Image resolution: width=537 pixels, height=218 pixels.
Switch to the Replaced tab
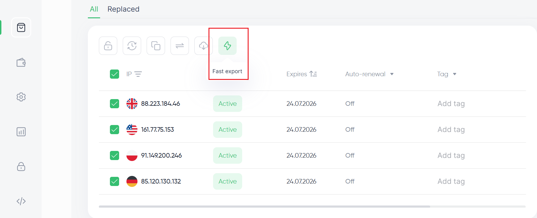point(123,9)
